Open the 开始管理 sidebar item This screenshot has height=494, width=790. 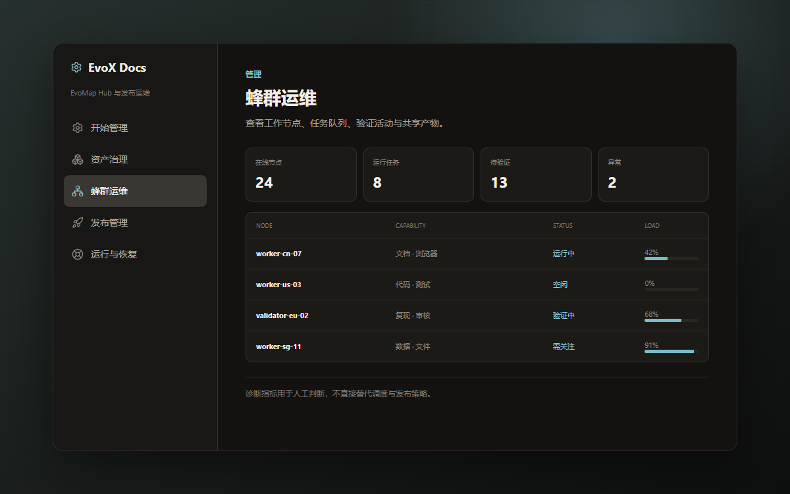(x=135, y=128)
